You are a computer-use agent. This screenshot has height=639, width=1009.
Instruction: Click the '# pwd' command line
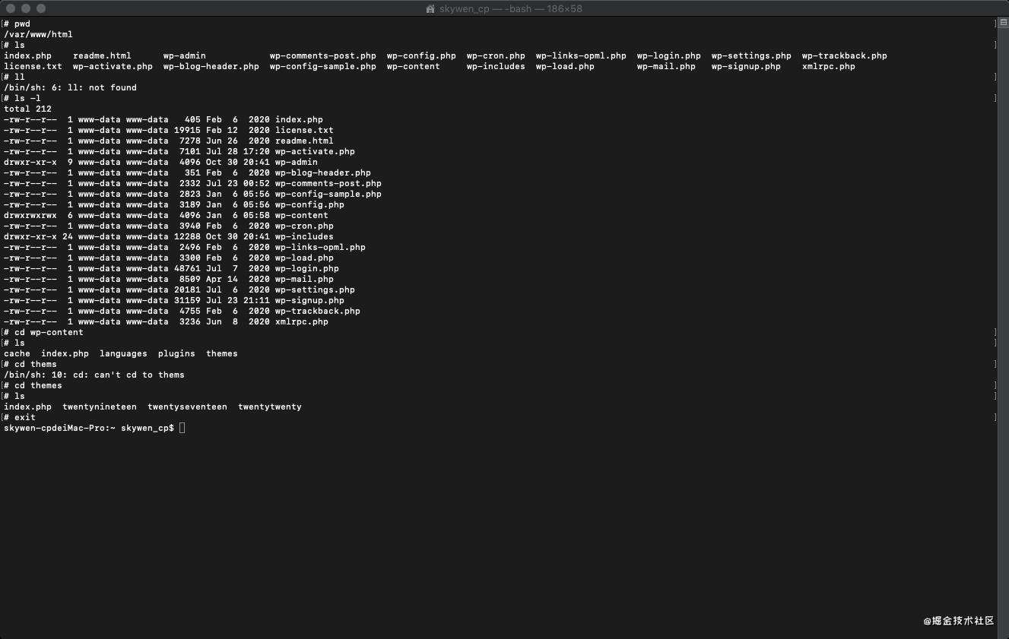17,24
